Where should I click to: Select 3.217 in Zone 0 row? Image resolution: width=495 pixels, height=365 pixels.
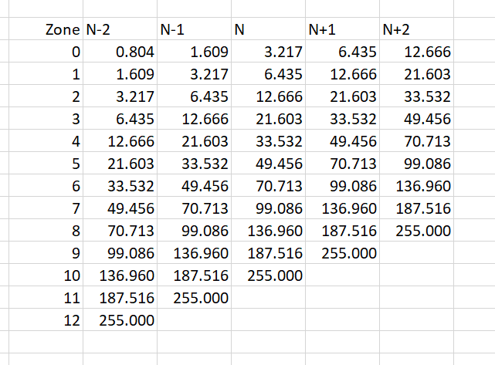(x=269, y=51)
